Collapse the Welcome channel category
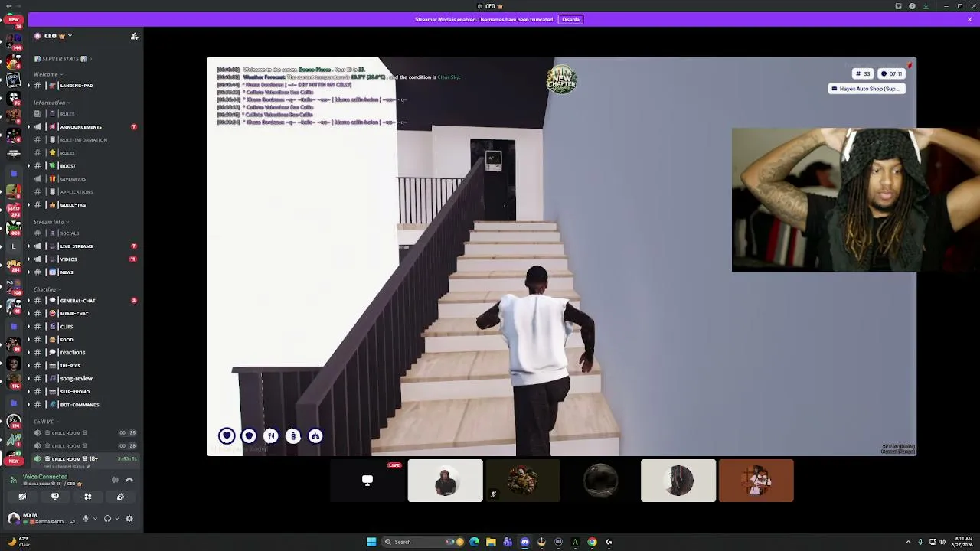The height and width of the screenshot is (551, 980). tap(48, 74)
